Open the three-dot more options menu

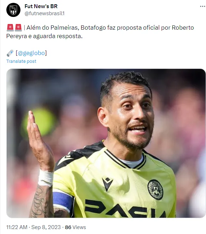point(202,6)
